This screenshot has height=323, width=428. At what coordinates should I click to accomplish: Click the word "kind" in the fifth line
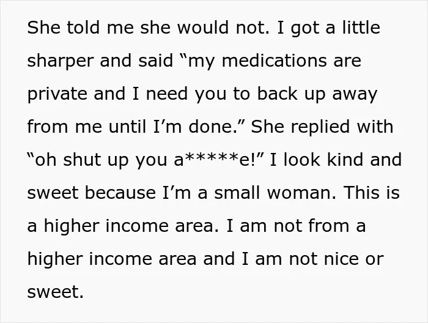coord(345,160)
